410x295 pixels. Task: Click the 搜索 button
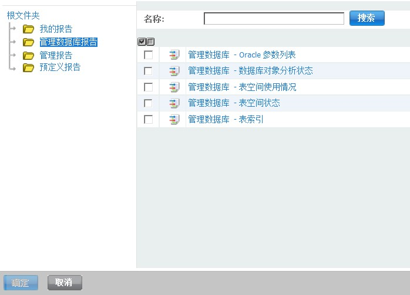(x=367, y=18)
